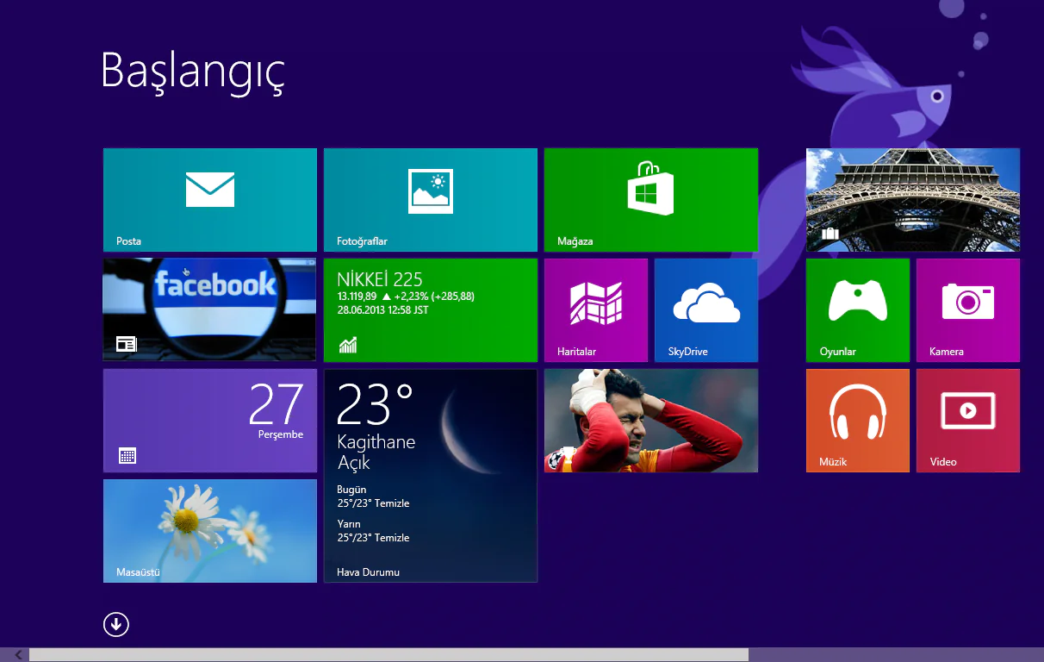This screenshot has width=1044, height=662.
Task: Launch the Mağaza store tile
Action: (650, 199)
